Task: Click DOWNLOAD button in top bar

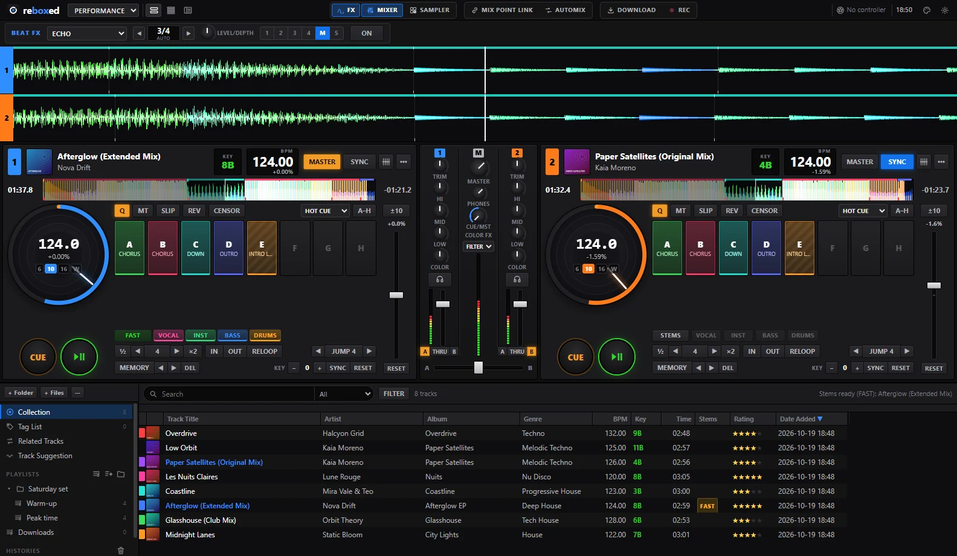Action: 631,10
